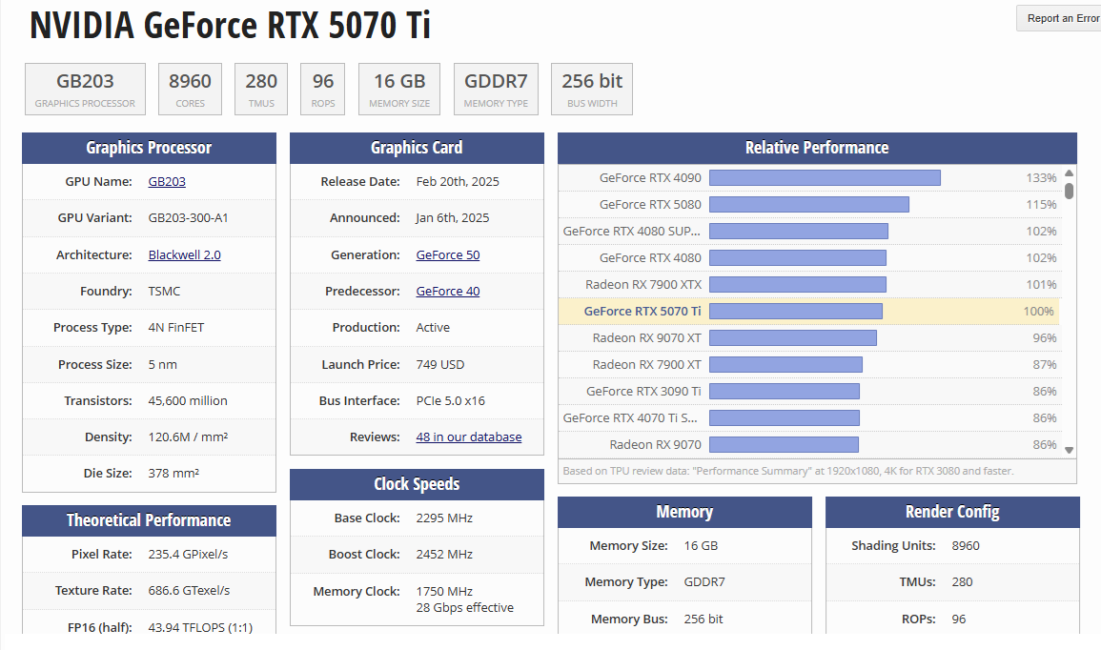Screen dimensions: 1101x650
Task: Select the GeForce RTX 4080 102% row
Action: point(809,257)
